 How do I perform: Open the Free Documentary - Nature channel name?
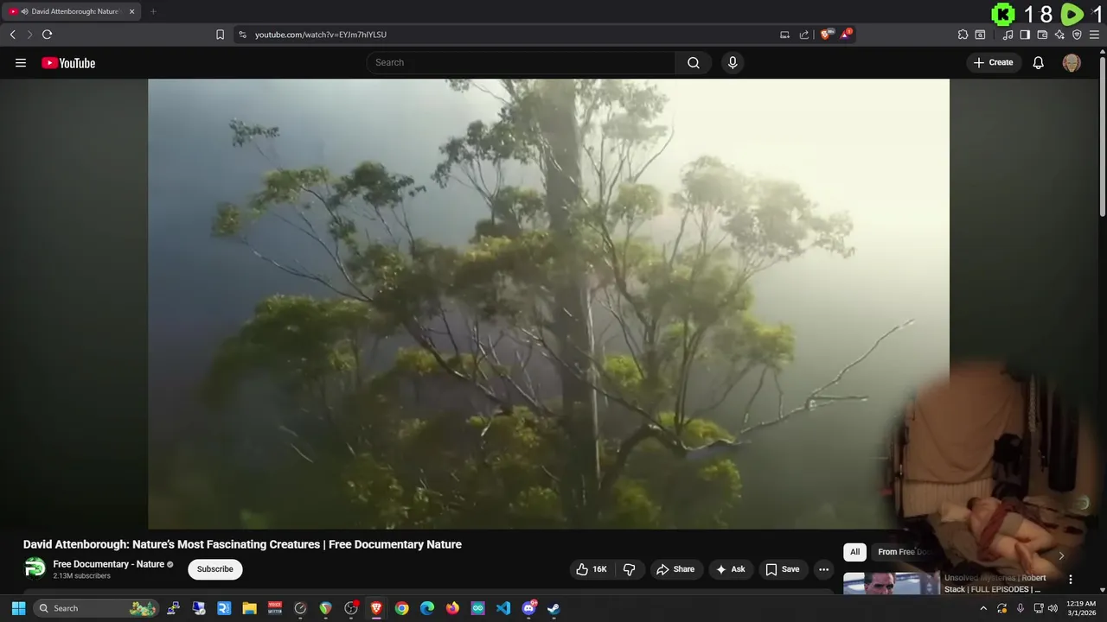[109, 564]
